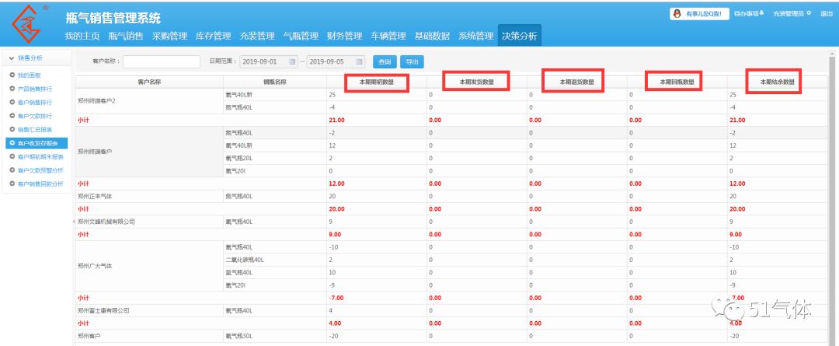Open the 车辆管理 menu
Image resolution: width=839 pixels, height=346 pixels.
(x=388, y=37)
